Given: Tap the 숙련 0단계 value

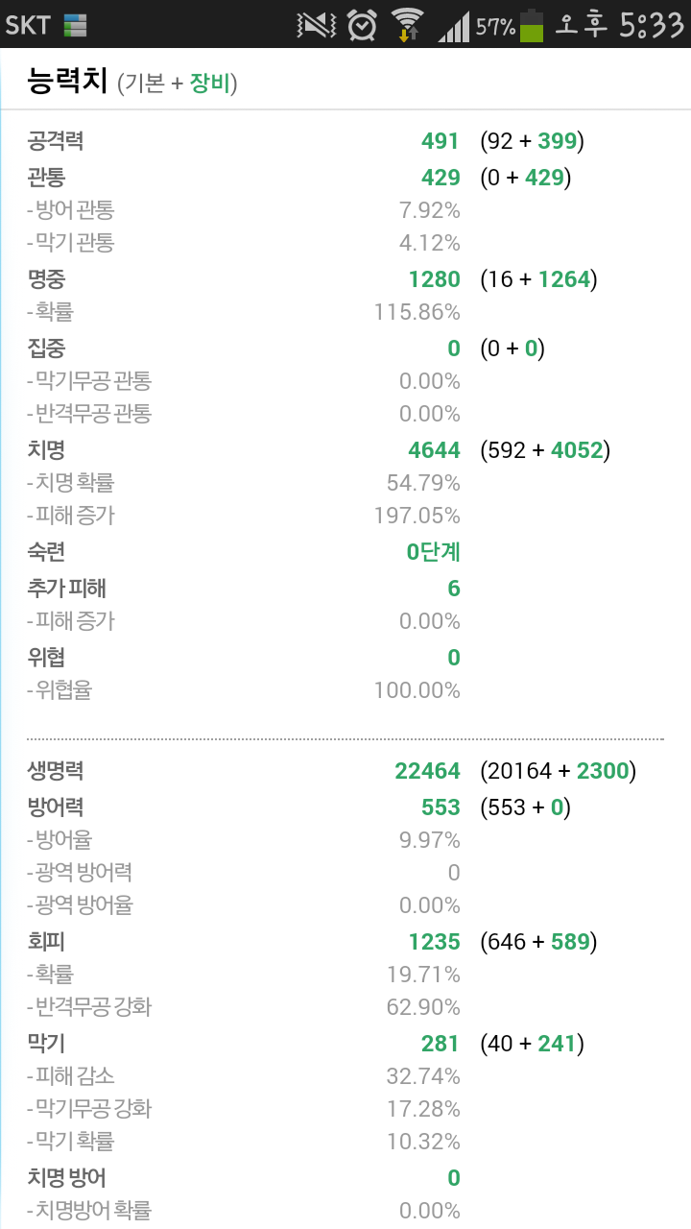Looking at the screenshot, I should [433, 552].
